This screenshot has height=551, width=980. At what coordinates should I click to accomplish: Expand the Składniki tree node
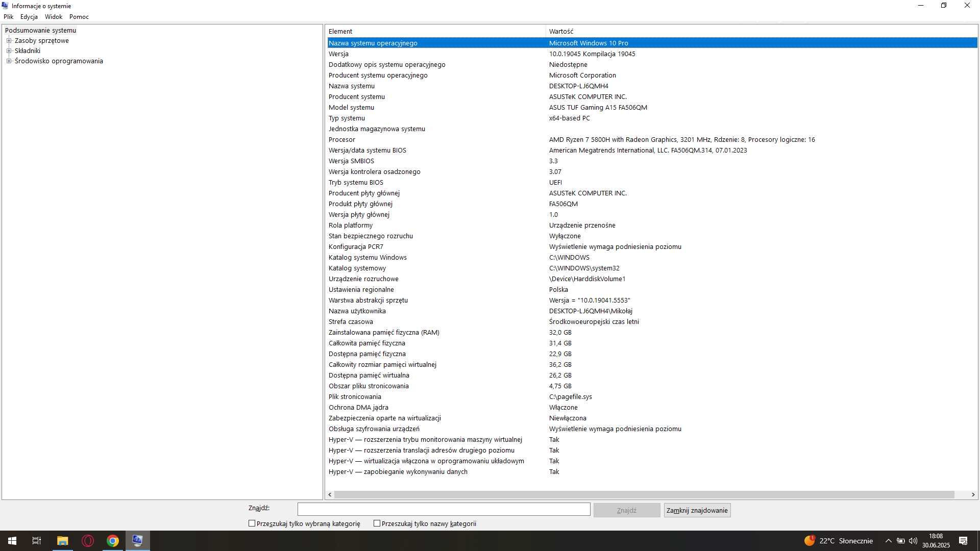[x=9, y=51]
